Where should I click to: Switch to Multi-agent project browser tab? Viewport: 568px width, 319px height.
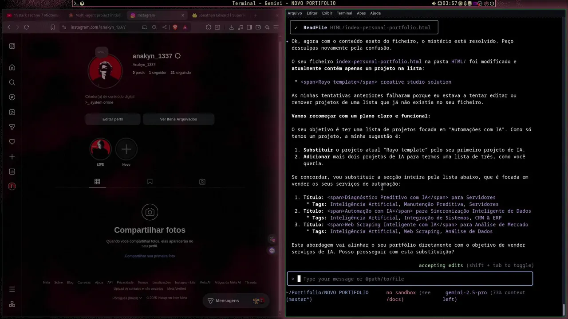coord(95,15)
